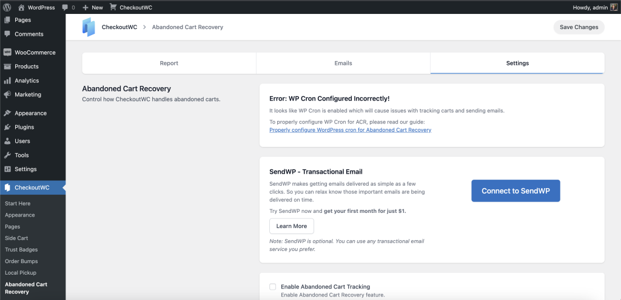The image size is (621, 300).
Task: Click the CheckoutWC cart icon in admin bar
Action: coord(113,7)
